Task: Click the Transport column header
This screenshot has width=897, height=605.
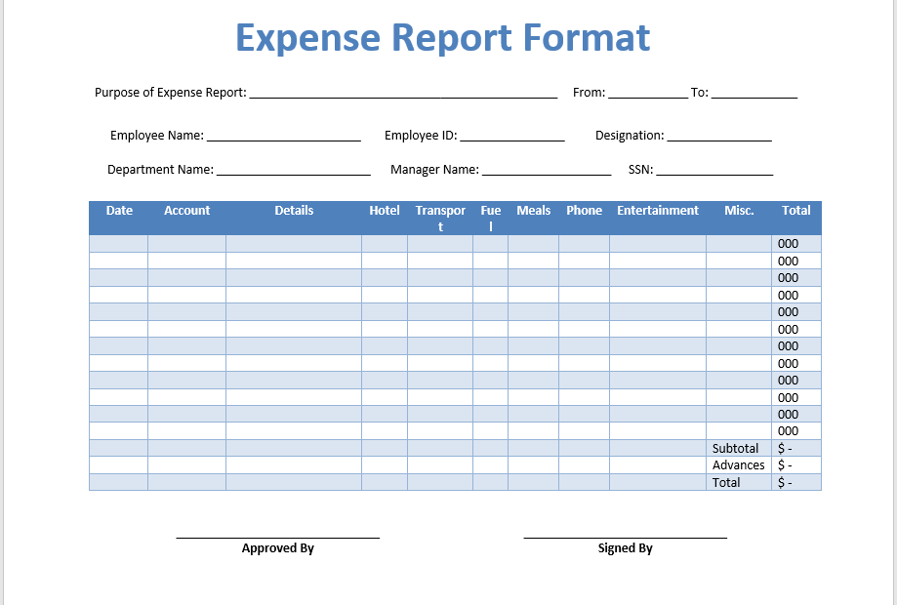Action: click(x=440, y=217)
